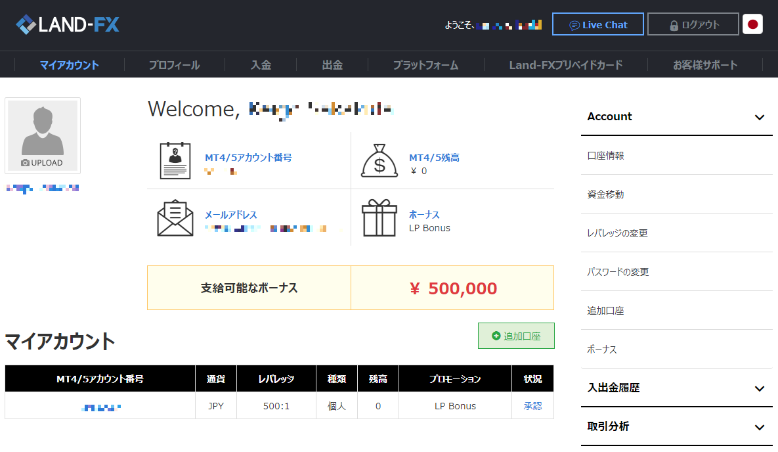Select レバレッジの変更 in the sidebar
Viewport: 778px width, 452px height.
pyautogui.click(x=617, y=233)
